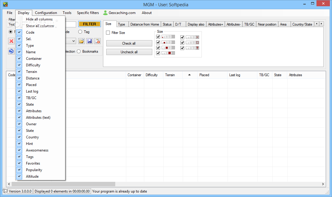Open the About menu
This screenshot has height=197, width=332.
tap(147, 13)
